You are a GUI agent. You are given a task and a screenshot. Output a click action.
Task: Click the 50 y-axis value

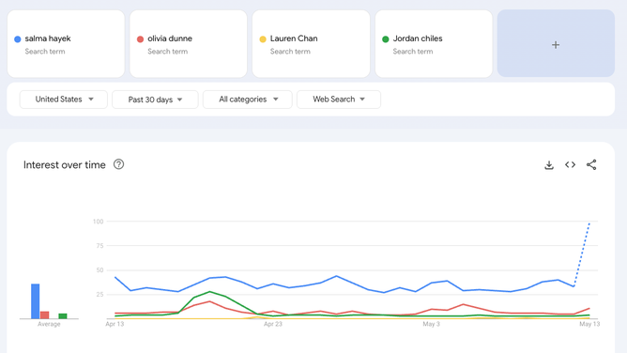(x=100, y=270)
